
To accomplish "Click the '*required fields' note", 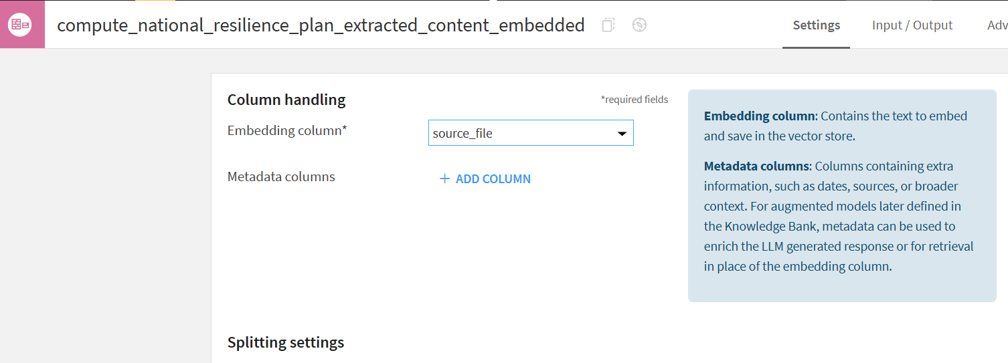I will point(635,100).
